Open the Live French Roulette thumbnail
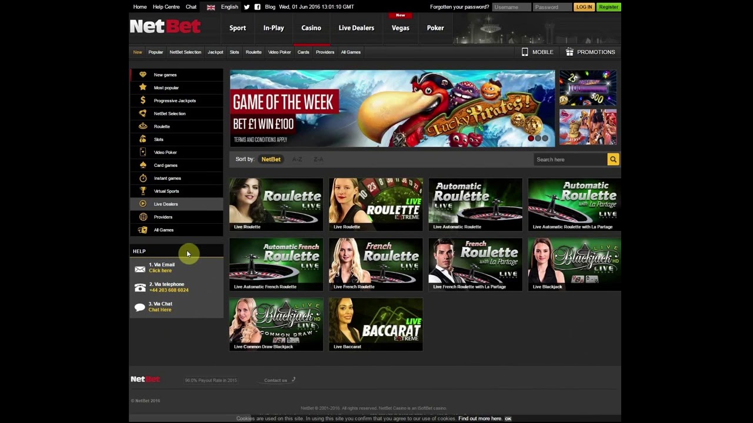 tap(376, 264)
